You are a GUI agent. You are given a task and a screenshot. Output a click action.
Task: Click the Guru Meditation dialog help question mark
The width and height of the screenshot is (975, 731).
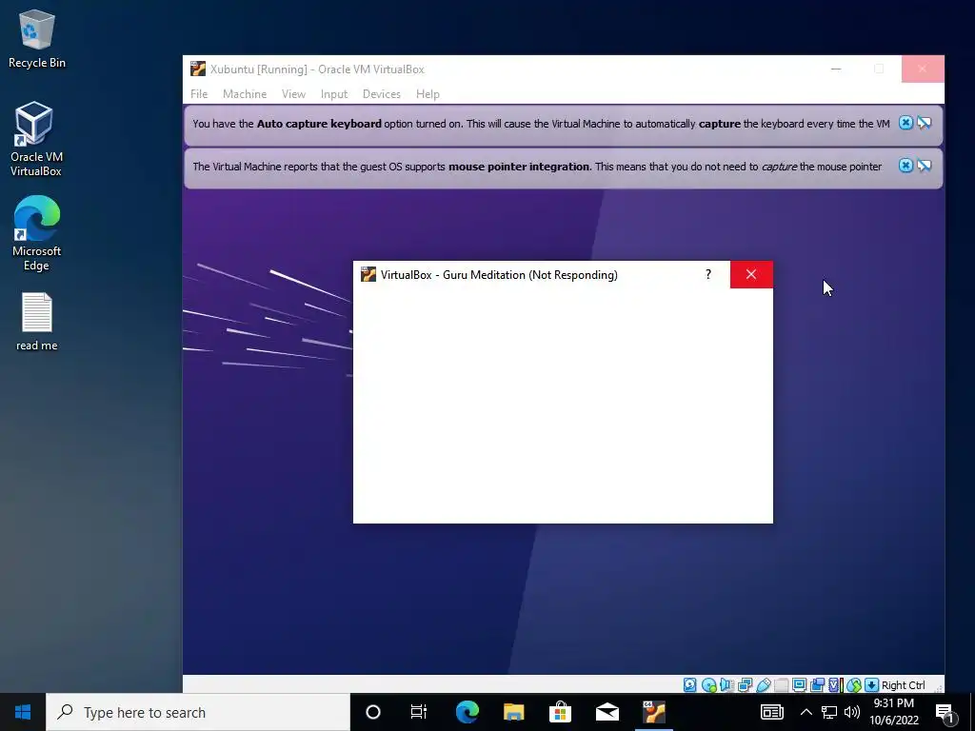pyautogui.click(x=708, y=275)
